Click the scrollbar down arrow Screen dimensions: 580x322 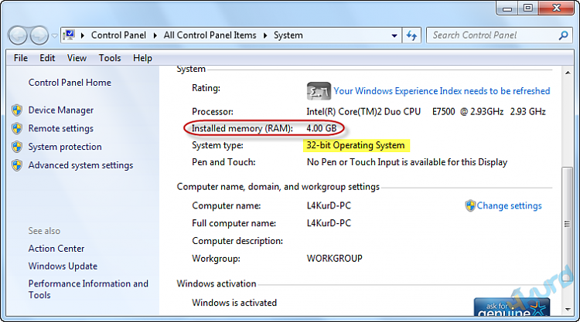568,310
